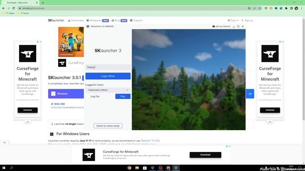Image resolution: width=305 pixels, height=171 pixels.
Task: Click the taskbar search icon
Action: 11,168
